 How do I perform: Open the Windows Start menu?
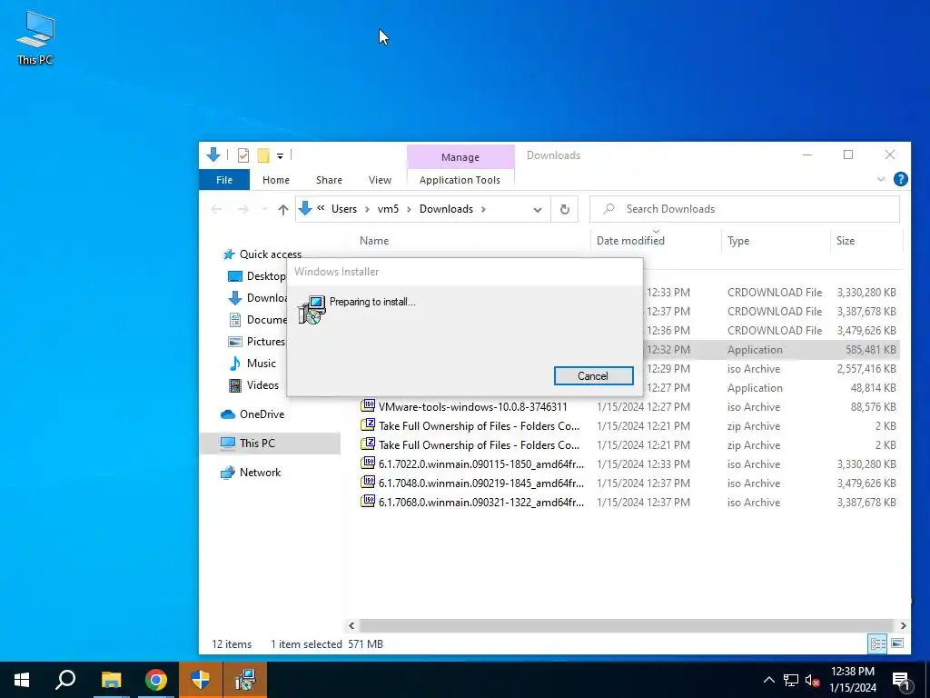point(22,680)
